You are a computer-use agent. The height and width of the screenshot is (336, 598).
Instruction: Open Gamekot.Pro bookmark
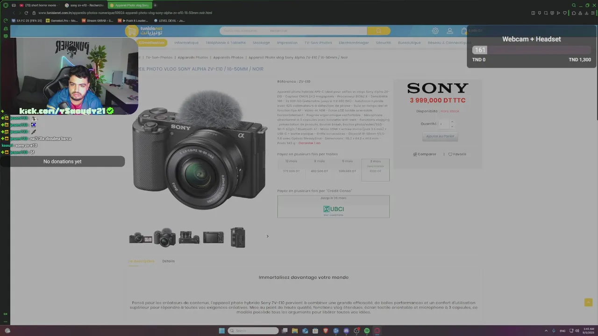point(62,21)
